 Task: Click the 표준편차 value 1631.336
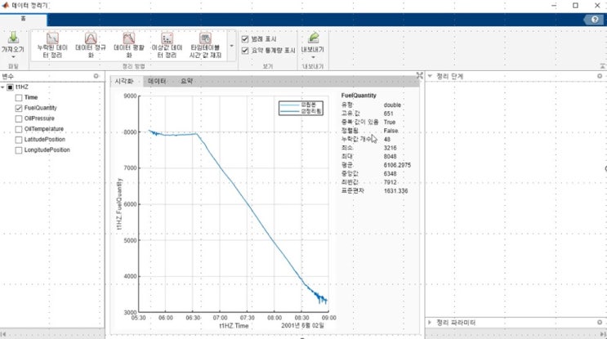click(395, 191)
